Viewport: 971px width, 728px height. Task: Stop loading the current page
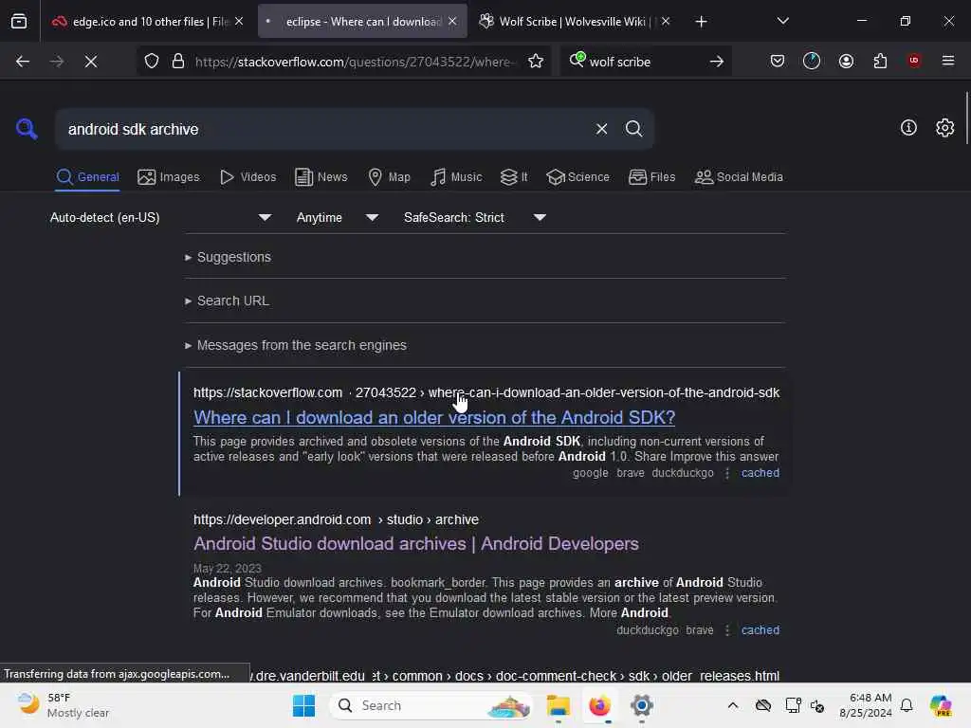(90, 62)
